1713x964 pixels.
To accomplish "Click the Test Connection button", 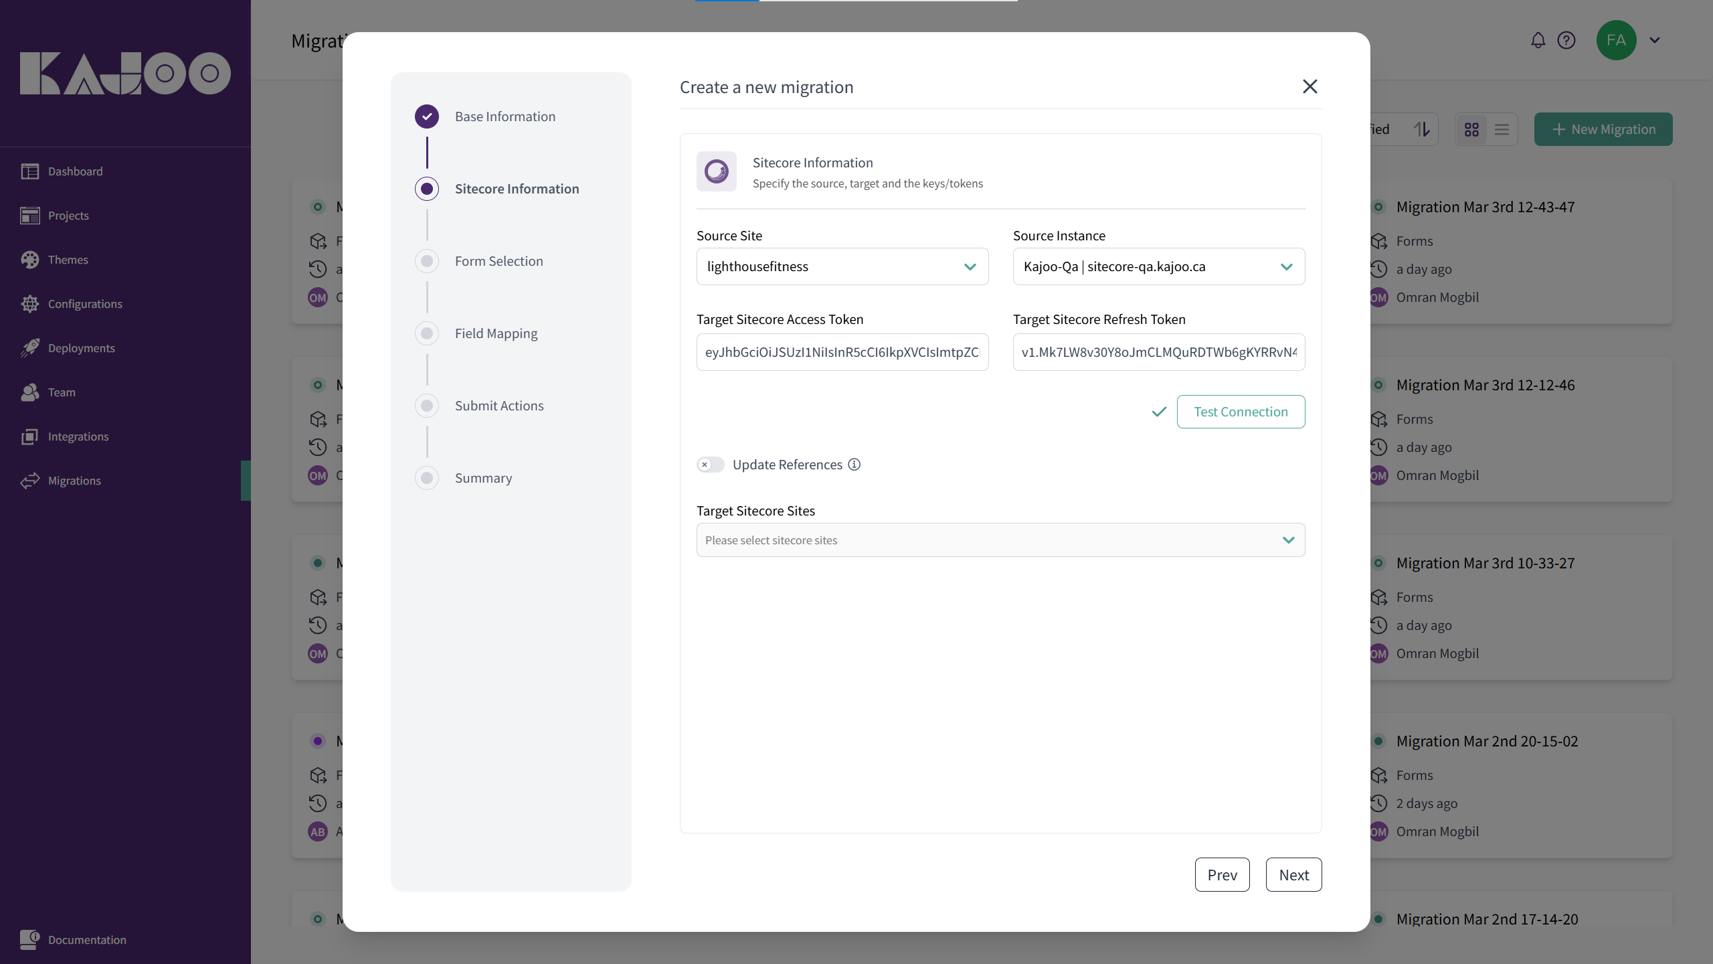I will (1241, 412).
